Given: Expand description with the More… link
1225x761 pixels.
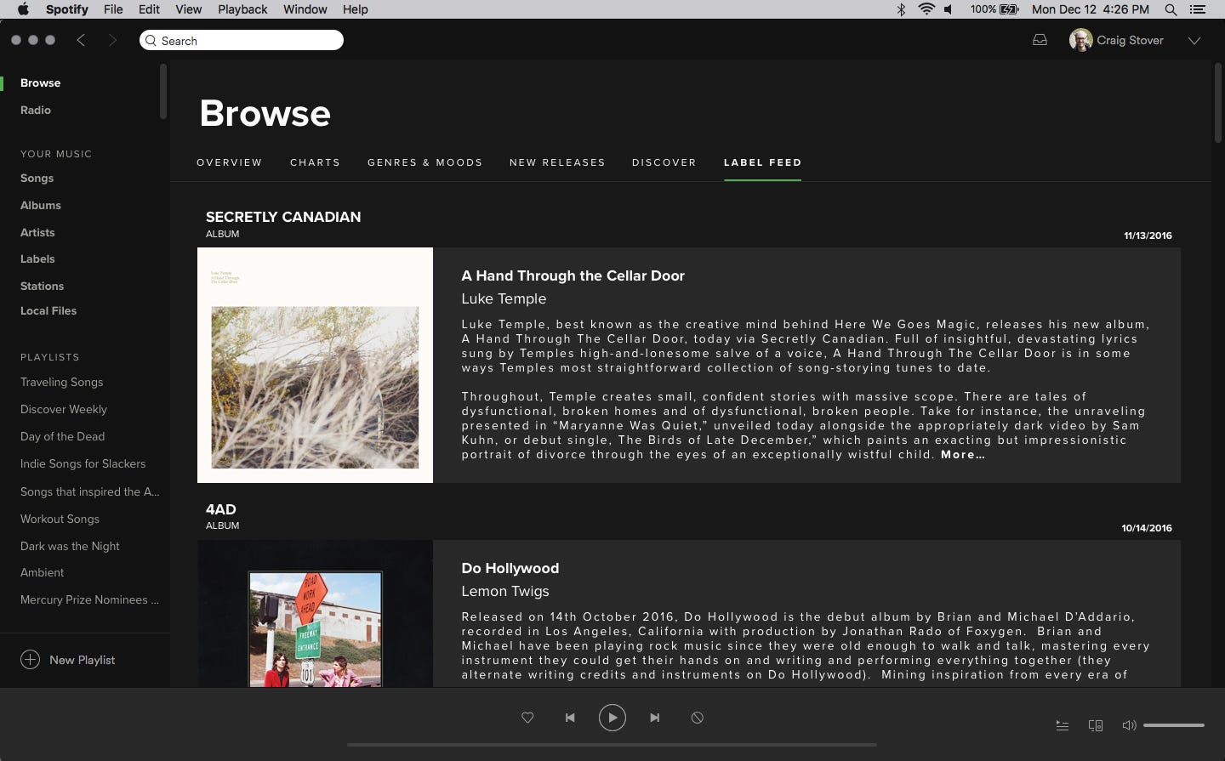Looking at the screenshot, I should (963, 455).
